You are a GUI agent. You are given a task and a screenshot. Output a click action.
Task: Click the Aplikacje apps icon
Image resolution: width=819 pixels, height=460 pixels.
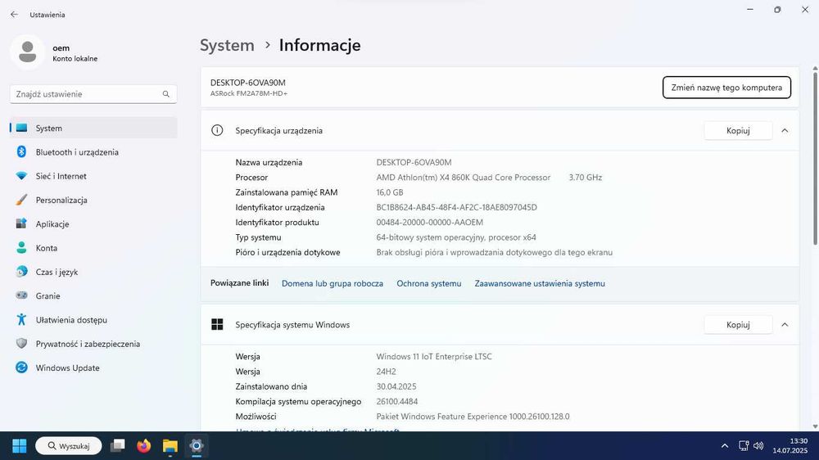click(x=21, y=224)
